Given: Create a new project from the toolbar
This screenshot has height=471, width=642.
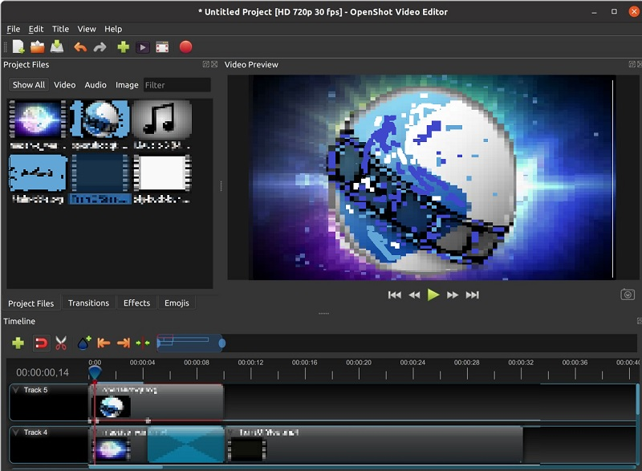Looking at the screenshot, I should click(x=18, y=47).
